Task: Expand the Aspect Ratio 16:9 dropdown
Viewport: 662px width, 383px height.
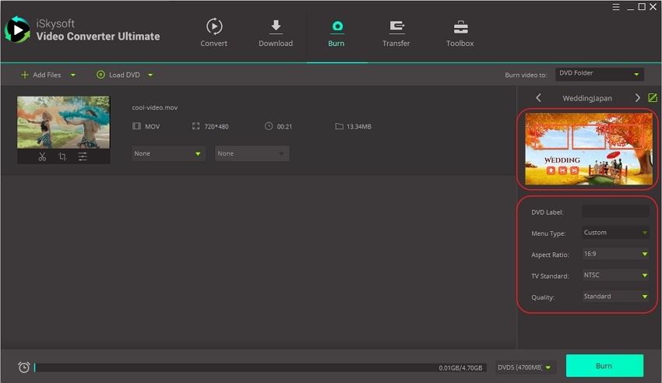Action: coord(615,254)
